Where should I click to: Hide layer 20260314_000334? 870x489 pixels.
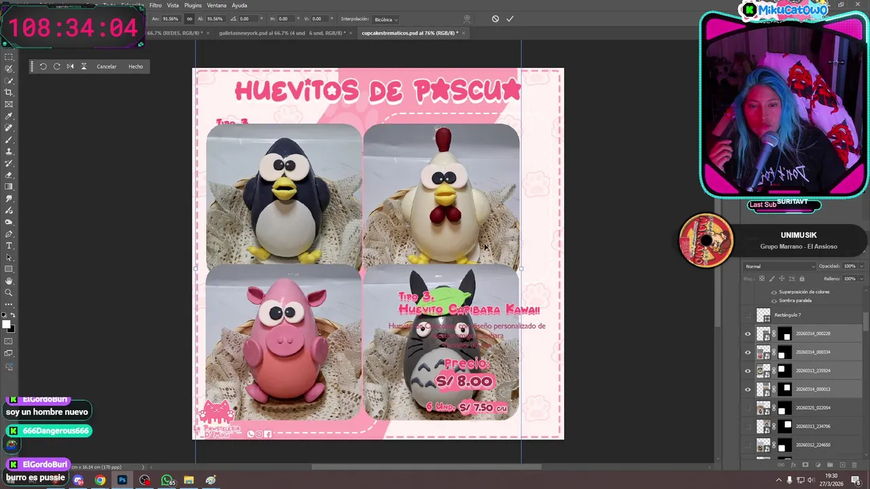748,352
